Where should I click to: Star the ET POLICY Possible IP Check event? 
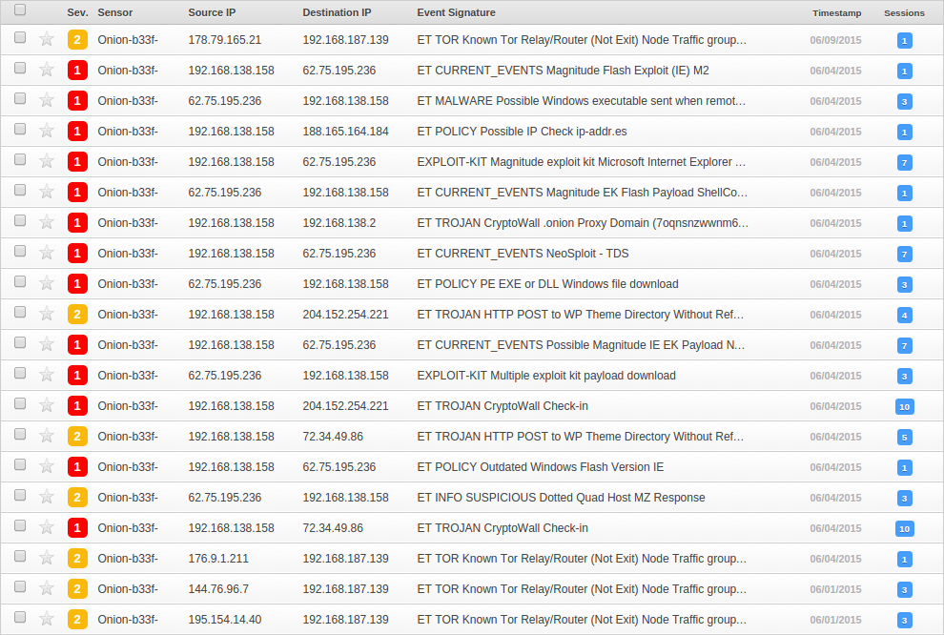point(47,131)
